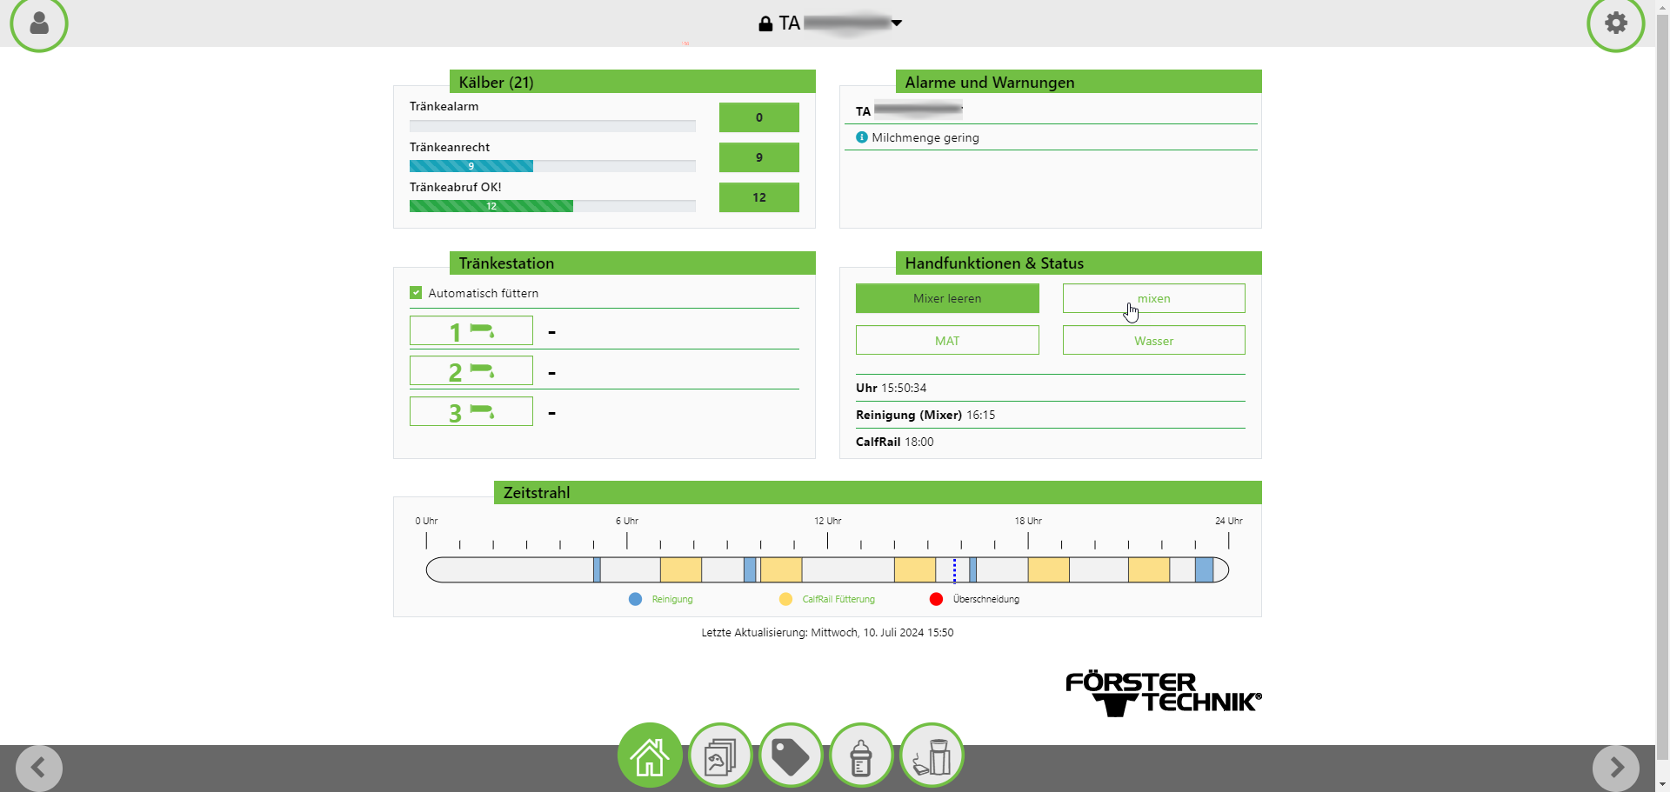1670x792 pixels.
Task: Click the green Tränkeabruf OK progress bar
Action: click(x=491, y=206)
